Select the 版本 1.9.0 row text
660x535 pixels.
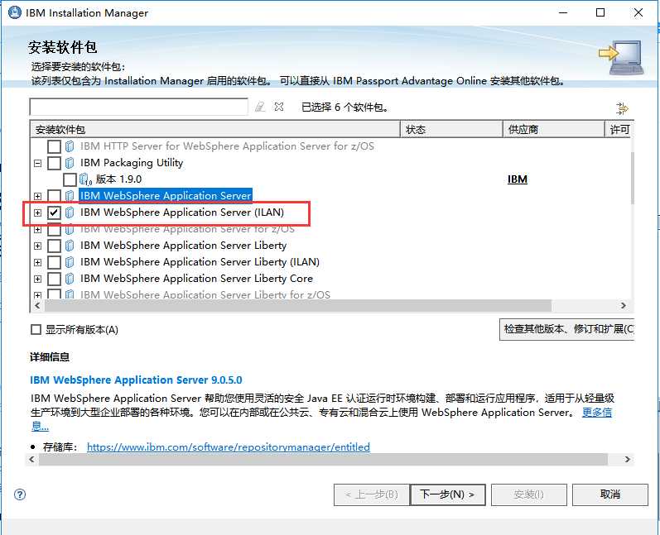(x=118, y=179)
